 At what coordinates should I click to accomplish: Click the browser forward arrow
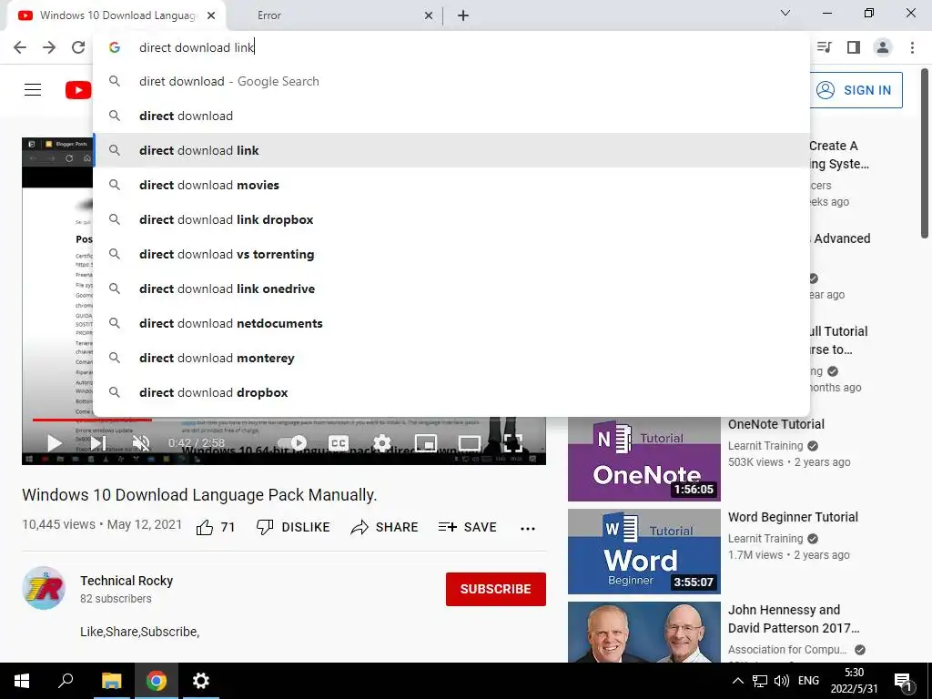(x=49, y=47)
